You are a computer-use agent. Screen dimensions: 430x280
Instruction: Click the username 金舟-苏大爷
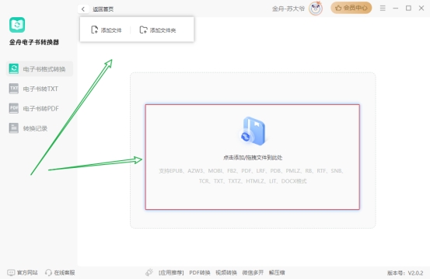(288, 9)
